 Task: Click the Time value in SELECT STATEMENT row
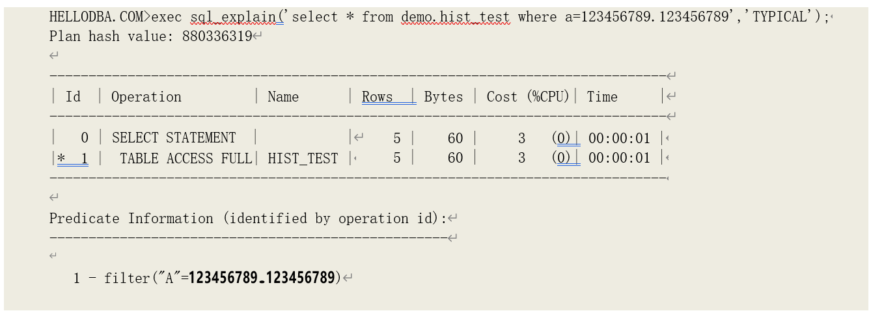619,138
